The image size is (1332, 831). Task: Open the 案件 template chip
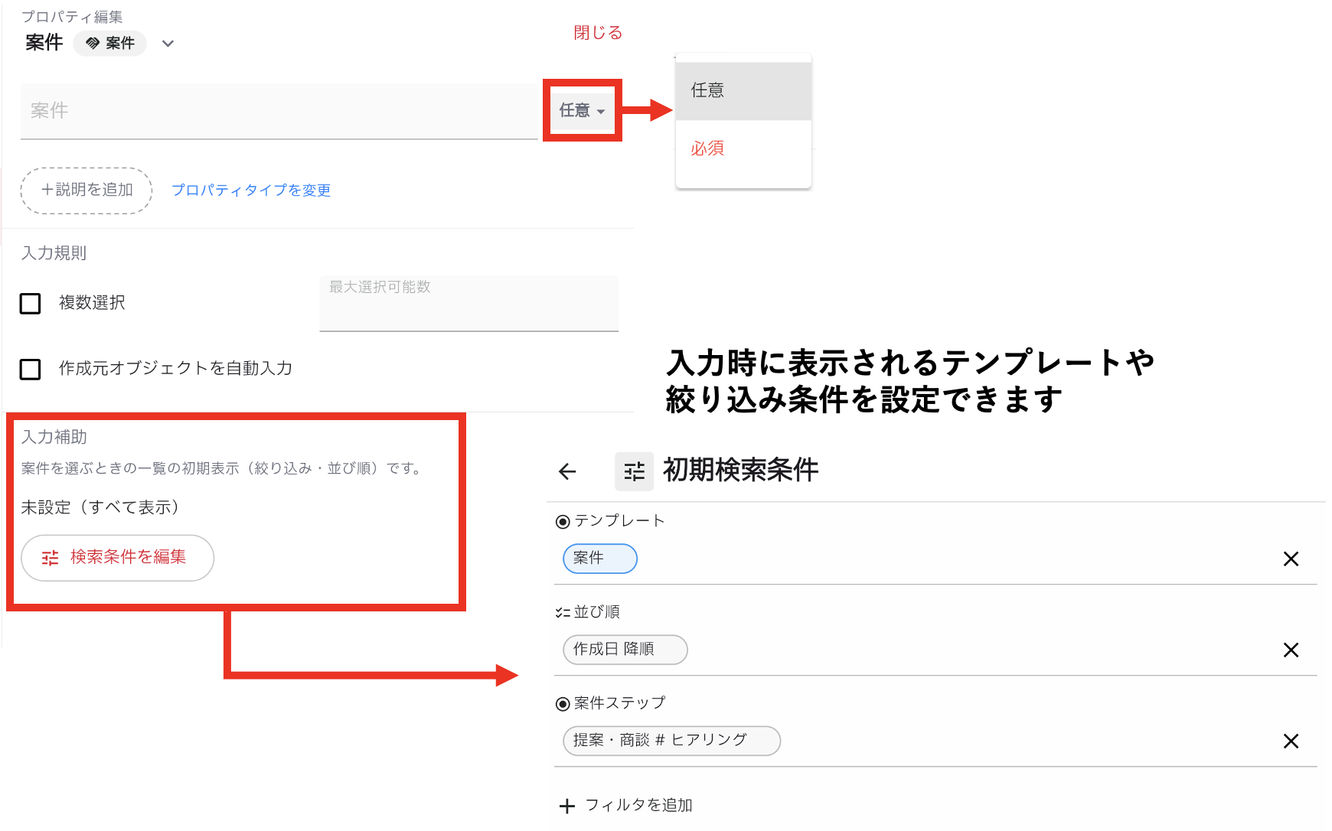600,559
